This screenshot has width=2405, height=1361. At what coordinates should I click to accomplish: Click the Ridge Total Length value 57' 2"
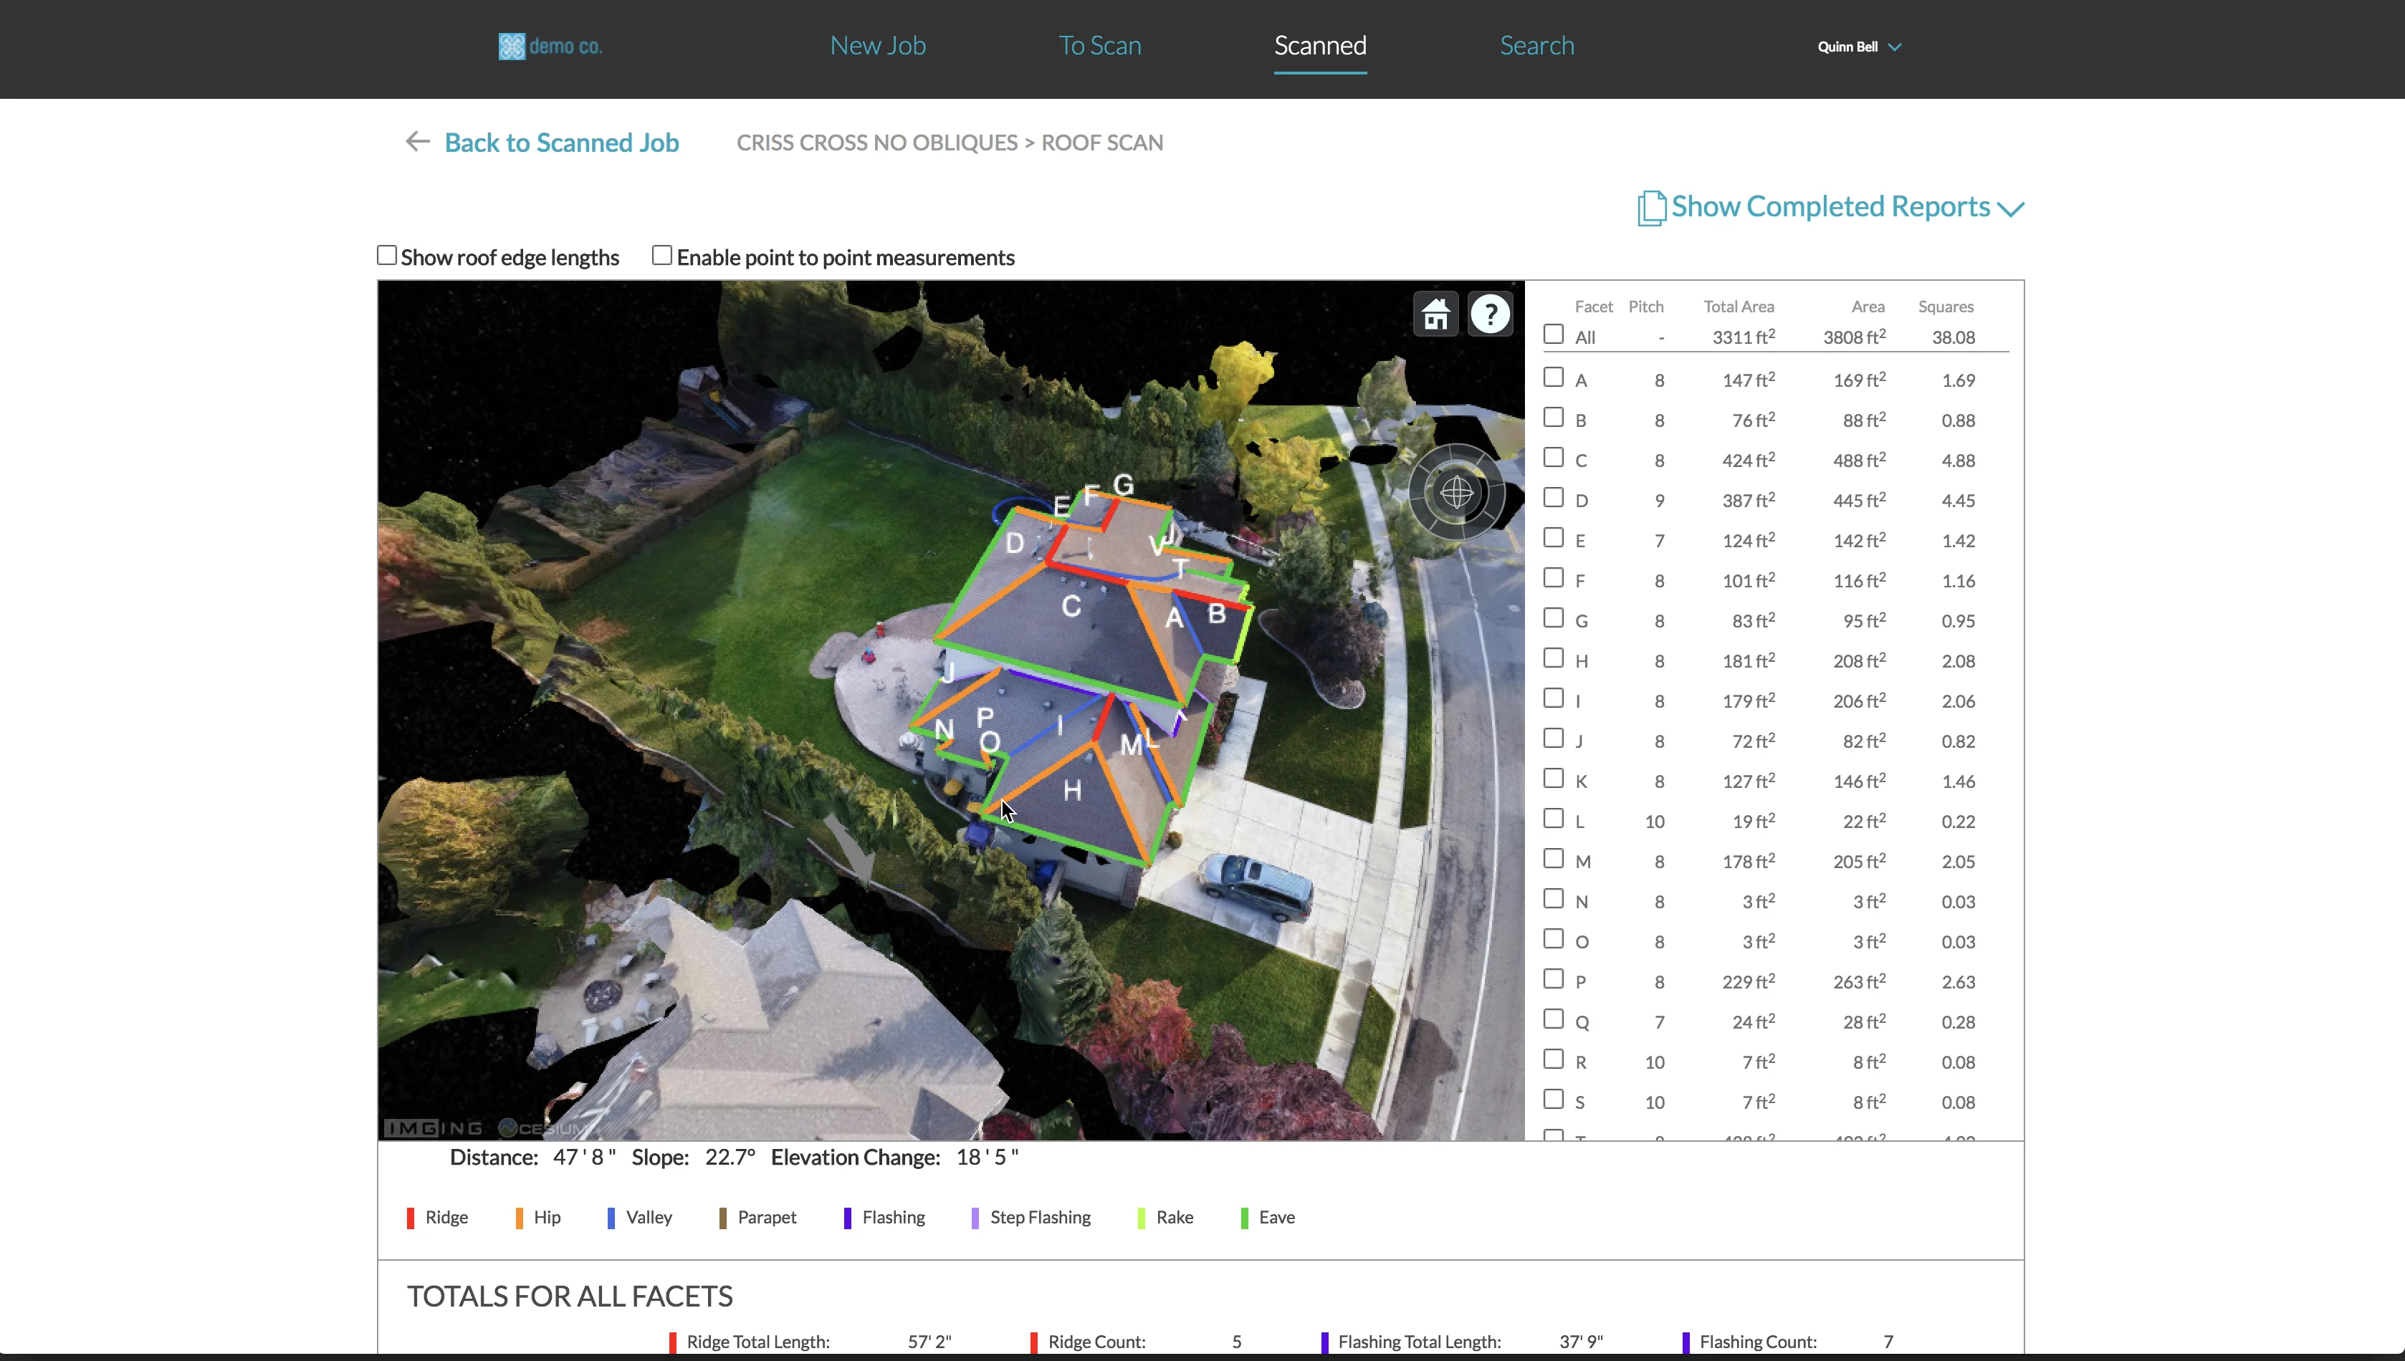[929, 1342]
